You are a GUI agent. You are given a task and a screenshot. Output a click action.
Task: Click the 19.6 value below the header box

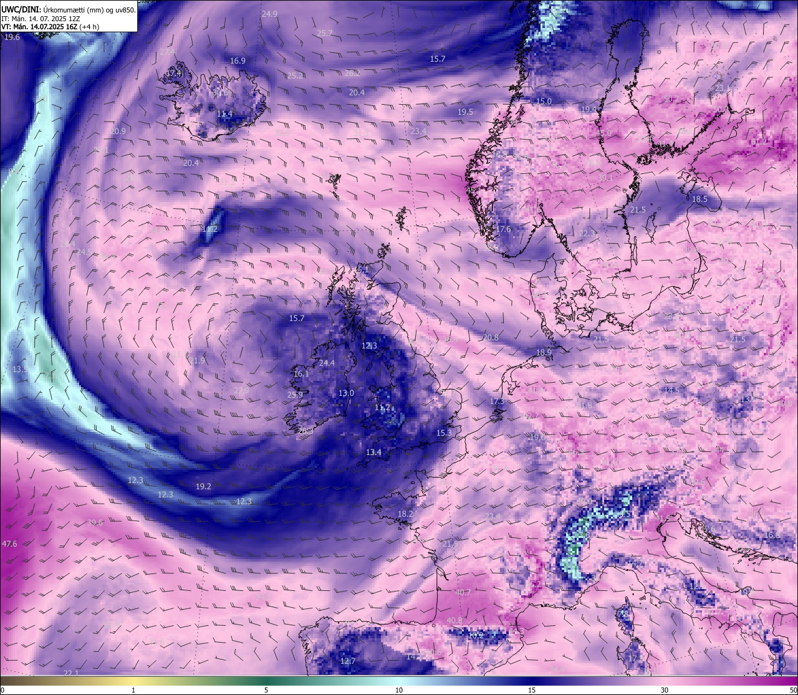[x=12, y=37]
